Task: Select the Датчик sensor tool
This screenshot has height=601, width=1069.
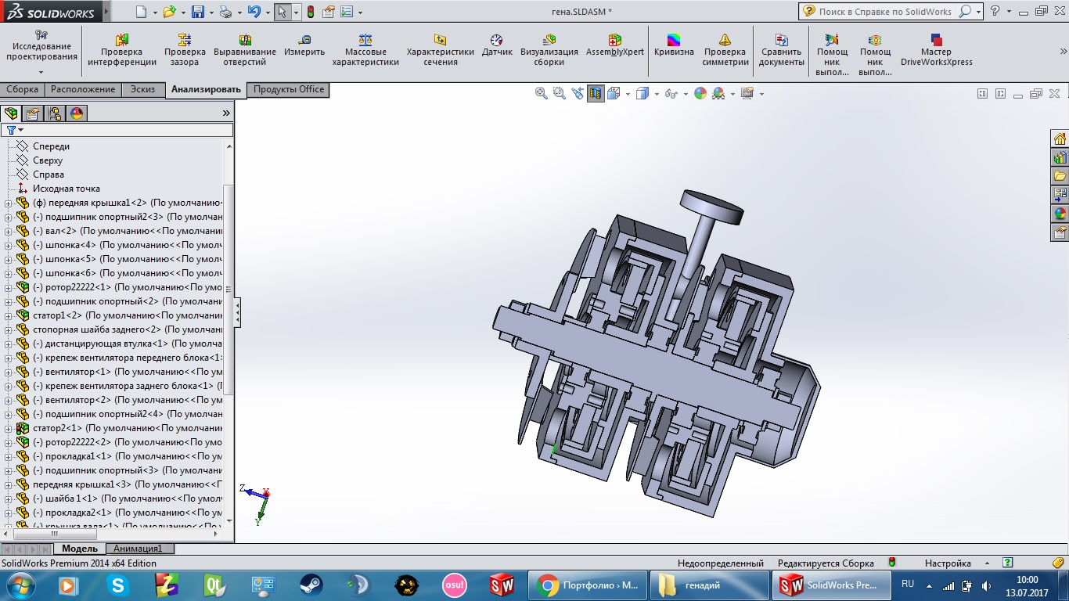Action: (497, 45)
